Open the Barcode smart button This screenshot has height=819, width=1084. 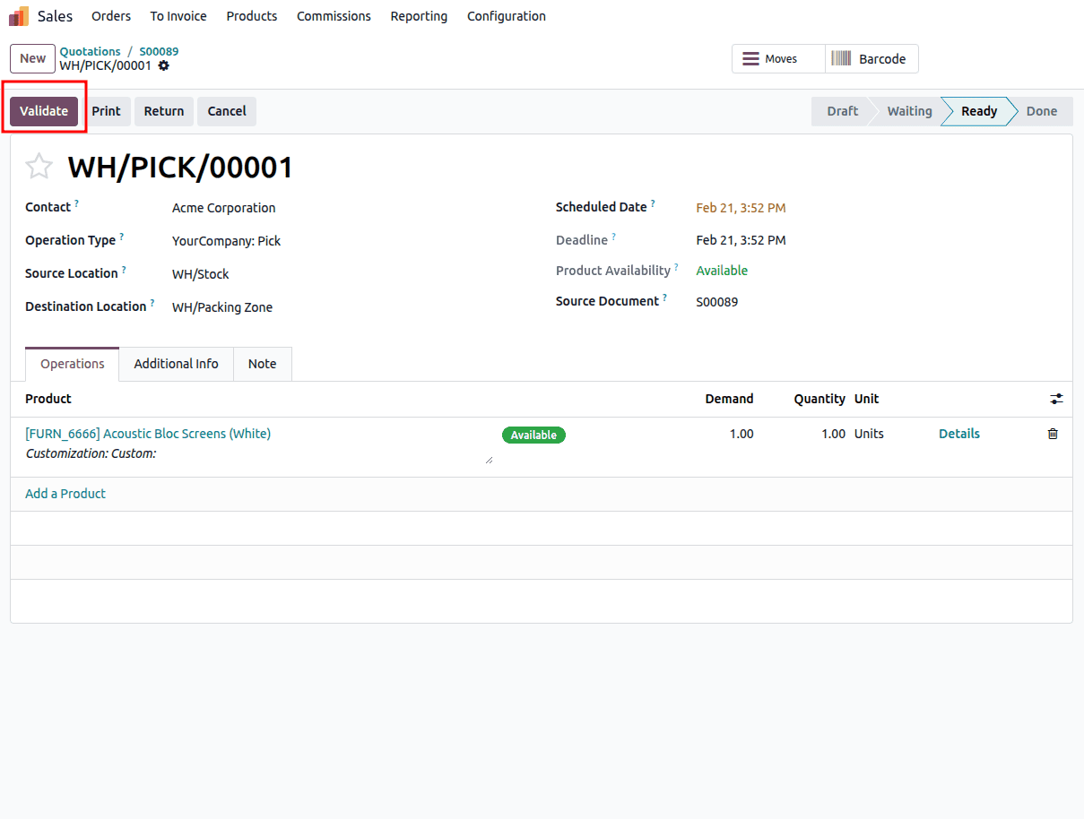click(872, 59)
